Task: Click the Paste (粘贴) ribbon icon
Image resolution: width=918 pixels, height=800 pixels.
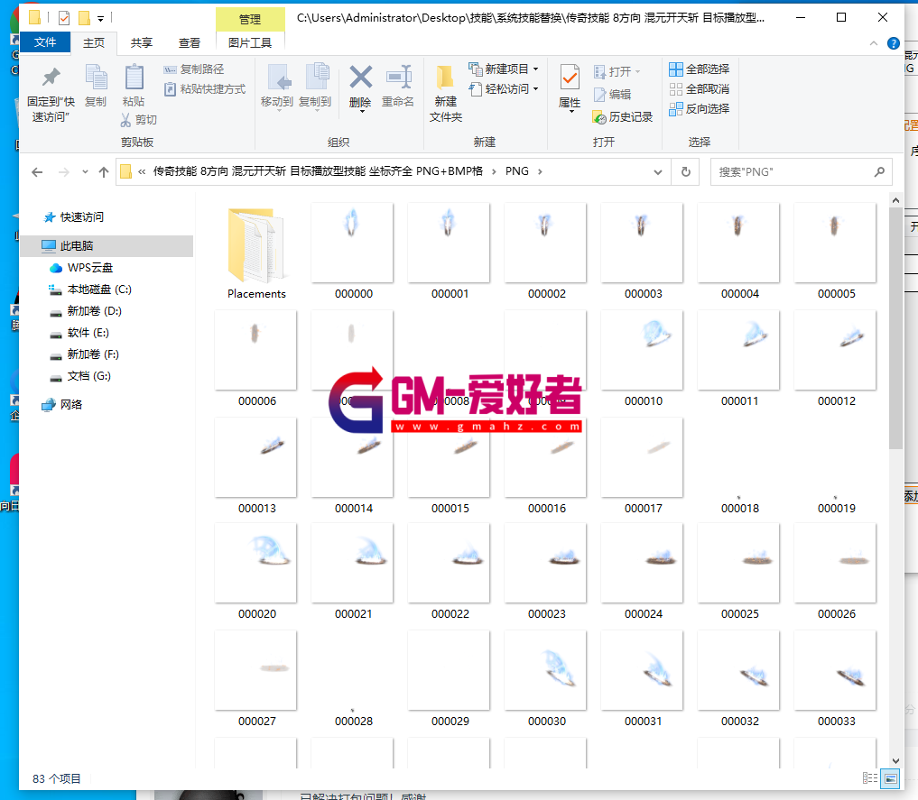Action: click(134, 87)
